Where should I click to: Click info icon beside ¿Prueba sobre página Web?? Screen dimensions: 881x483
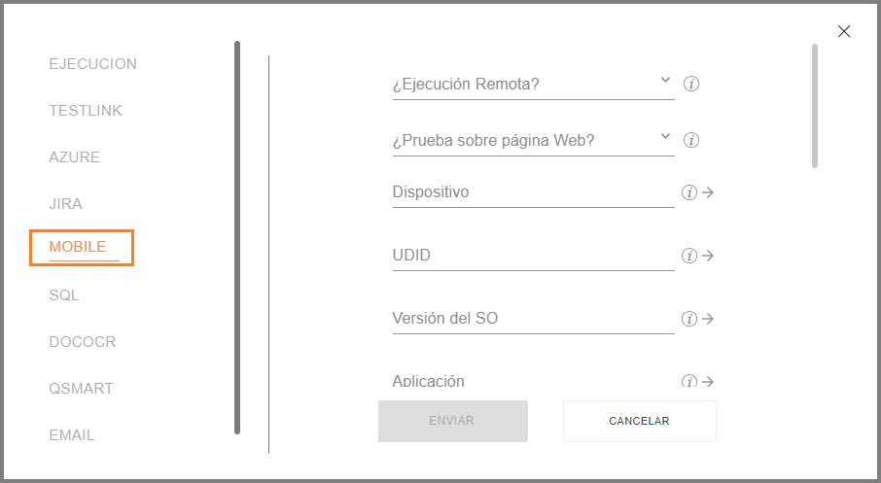pyautogui.click(x=691, y=140)
